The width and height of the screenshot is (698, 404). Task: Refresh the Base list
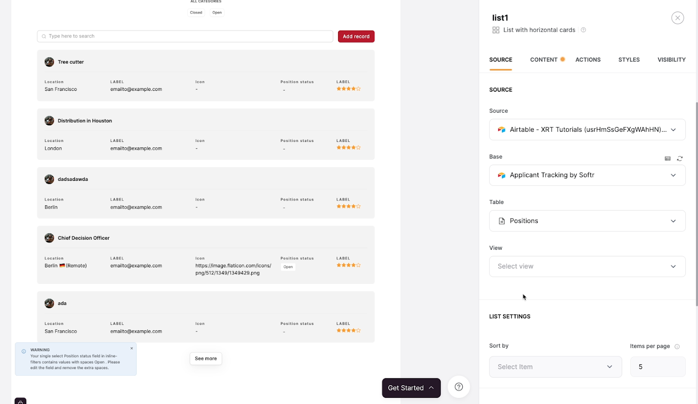coord(680,159)
